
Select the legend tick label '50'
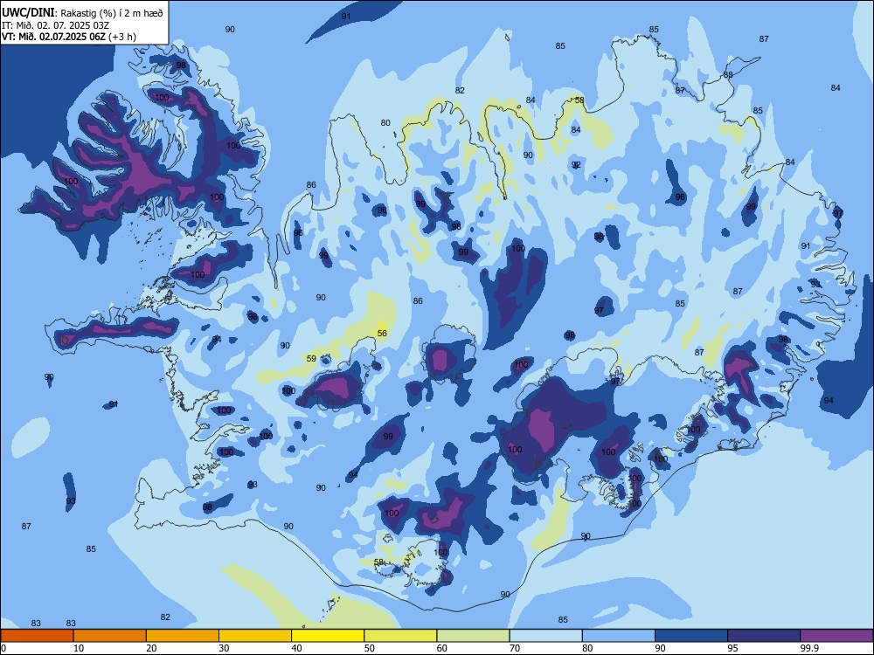click(369, 648)
